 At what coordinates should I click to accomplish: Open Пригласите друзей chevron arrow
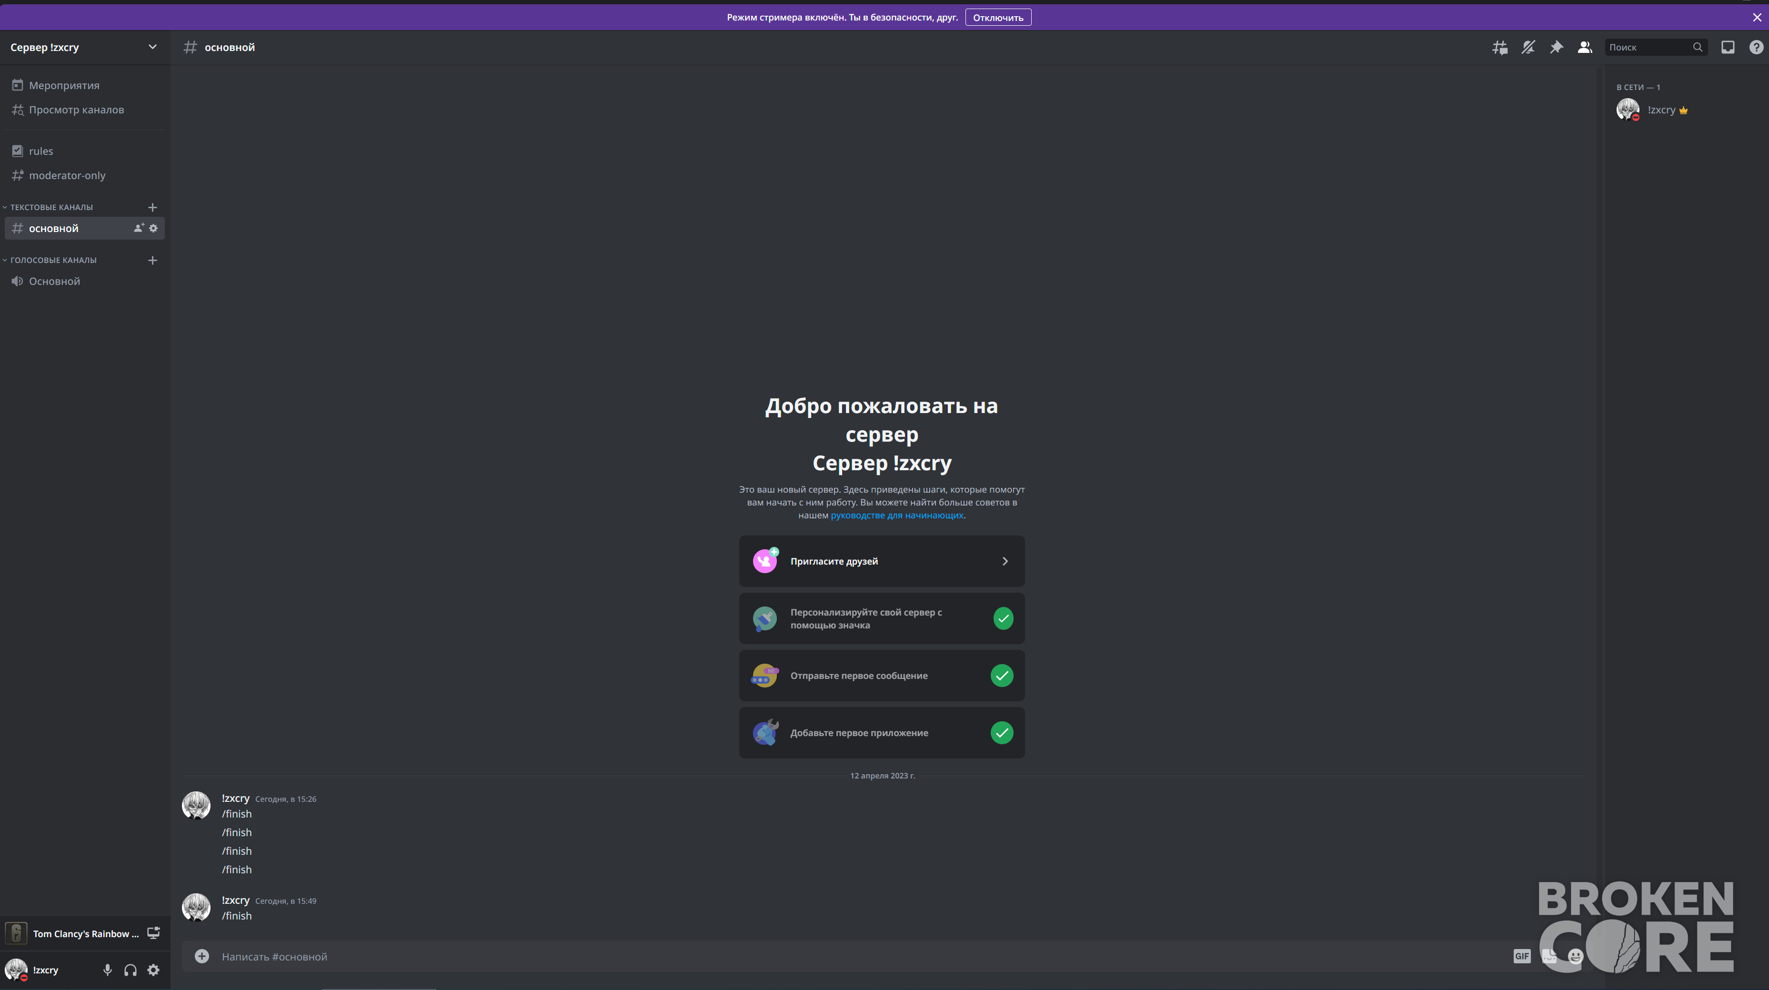pos(1005,561)
